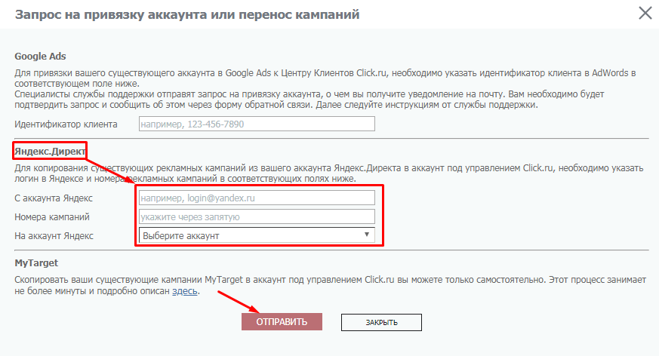
Task: Click the 'С аккаунта Яндекс' label
Action: (x=54, y=198)
